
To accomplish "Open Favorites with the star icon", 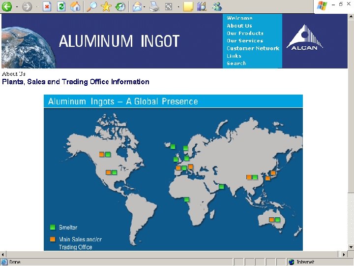I will [x=106, y=6].
